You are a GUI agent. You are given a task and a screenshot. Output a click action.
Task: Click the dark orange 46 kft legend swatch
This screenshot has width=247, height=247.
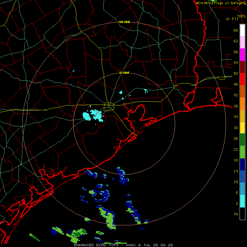[x=242, y=91]
